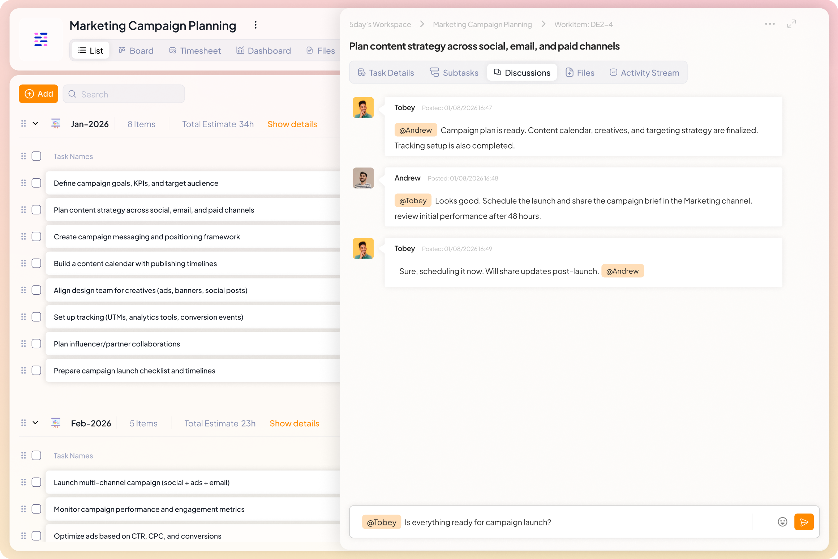Click Tobey's avatar on the 16:49 post

[x=363, y=248]
